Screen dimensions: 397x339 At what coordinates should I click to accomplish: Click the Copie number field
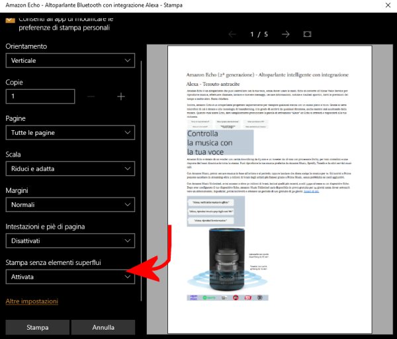(40, 96)
